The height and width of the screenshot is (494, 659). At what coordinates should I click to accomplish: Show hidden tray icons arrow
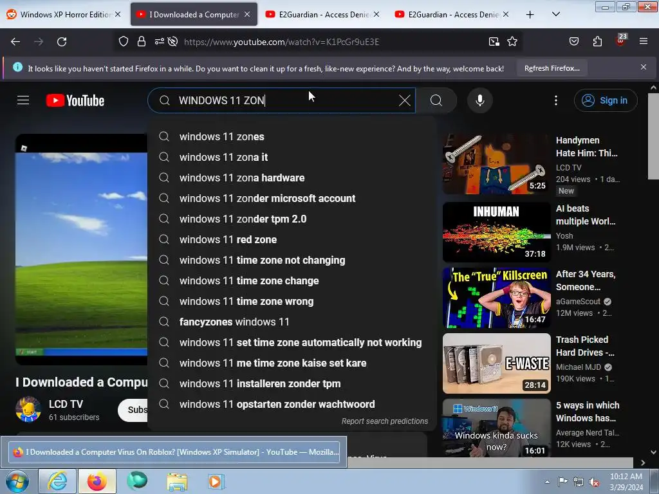(547, 482)
